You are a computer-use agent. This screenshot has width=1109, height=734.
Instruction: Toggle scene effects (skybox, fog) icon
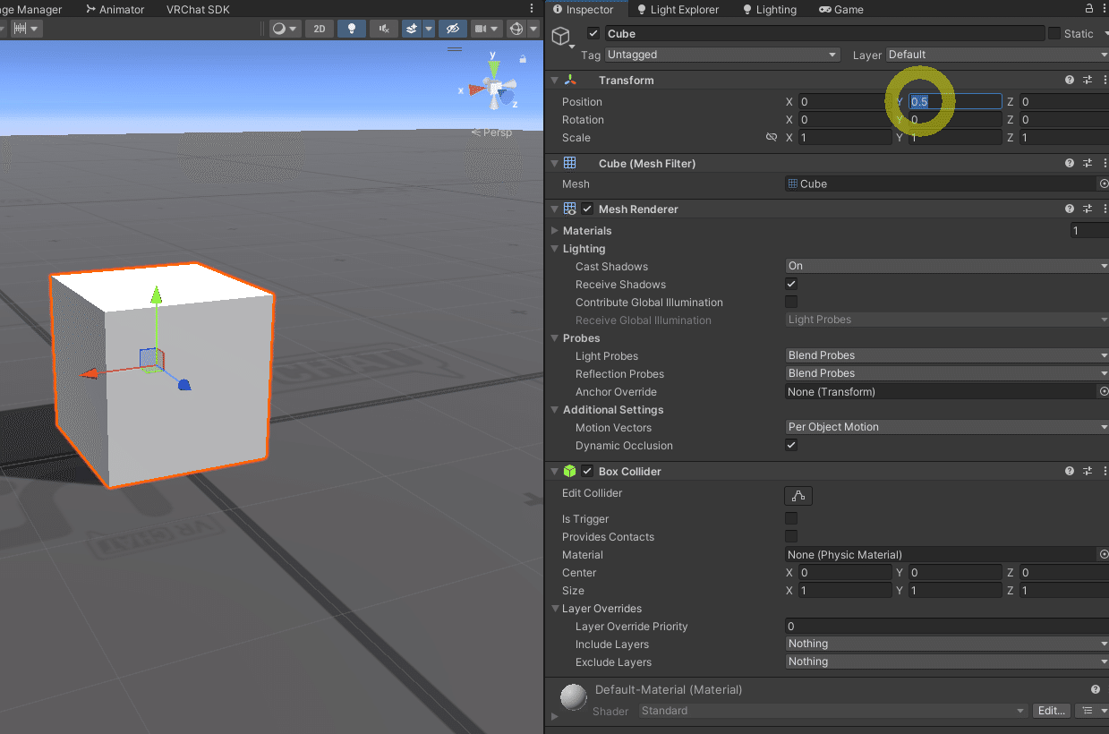[x=412, y=29]
